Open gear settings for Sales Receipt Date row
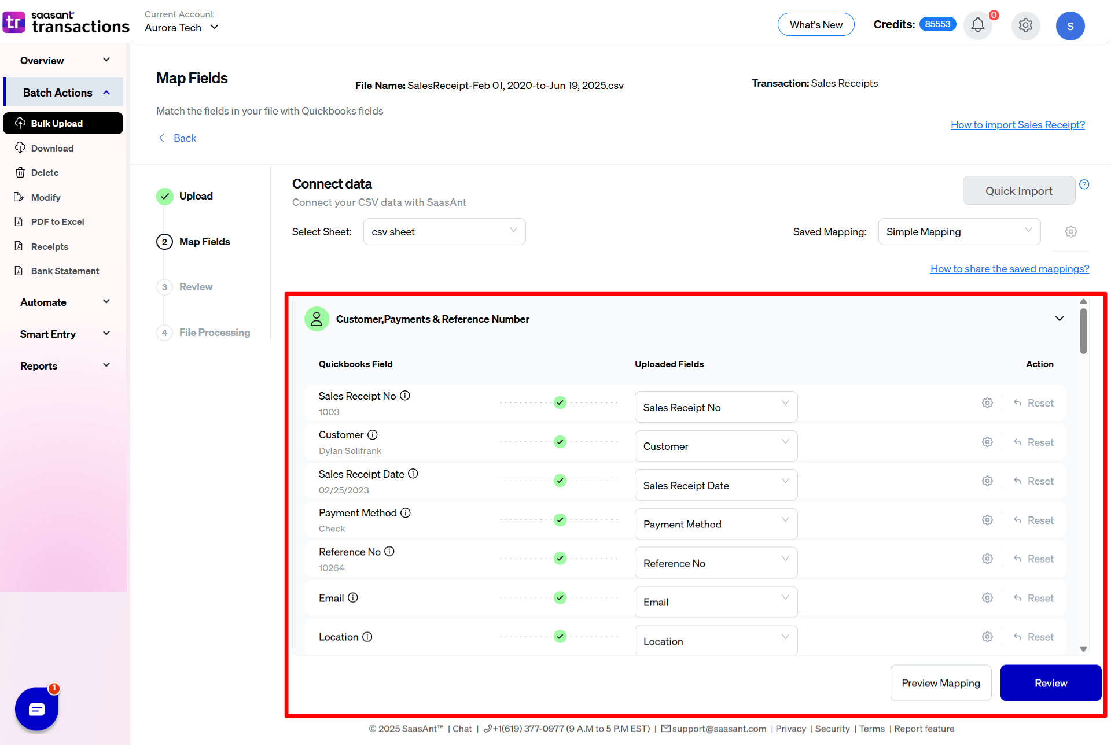The height and width of the screenshot is (746, 1111). click(987, 481)
